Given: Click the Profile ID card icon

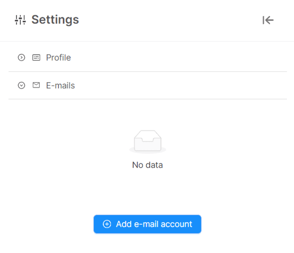Looking at the screenshot, I should point(36,58).
